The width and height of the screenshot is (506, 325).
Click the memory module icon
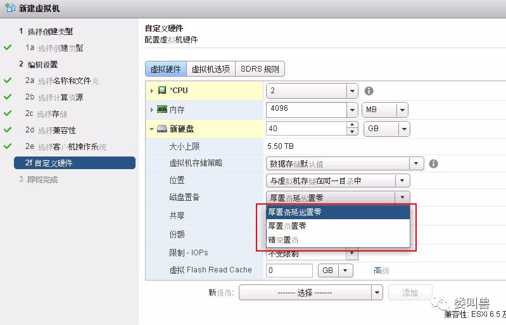[162, 110]
